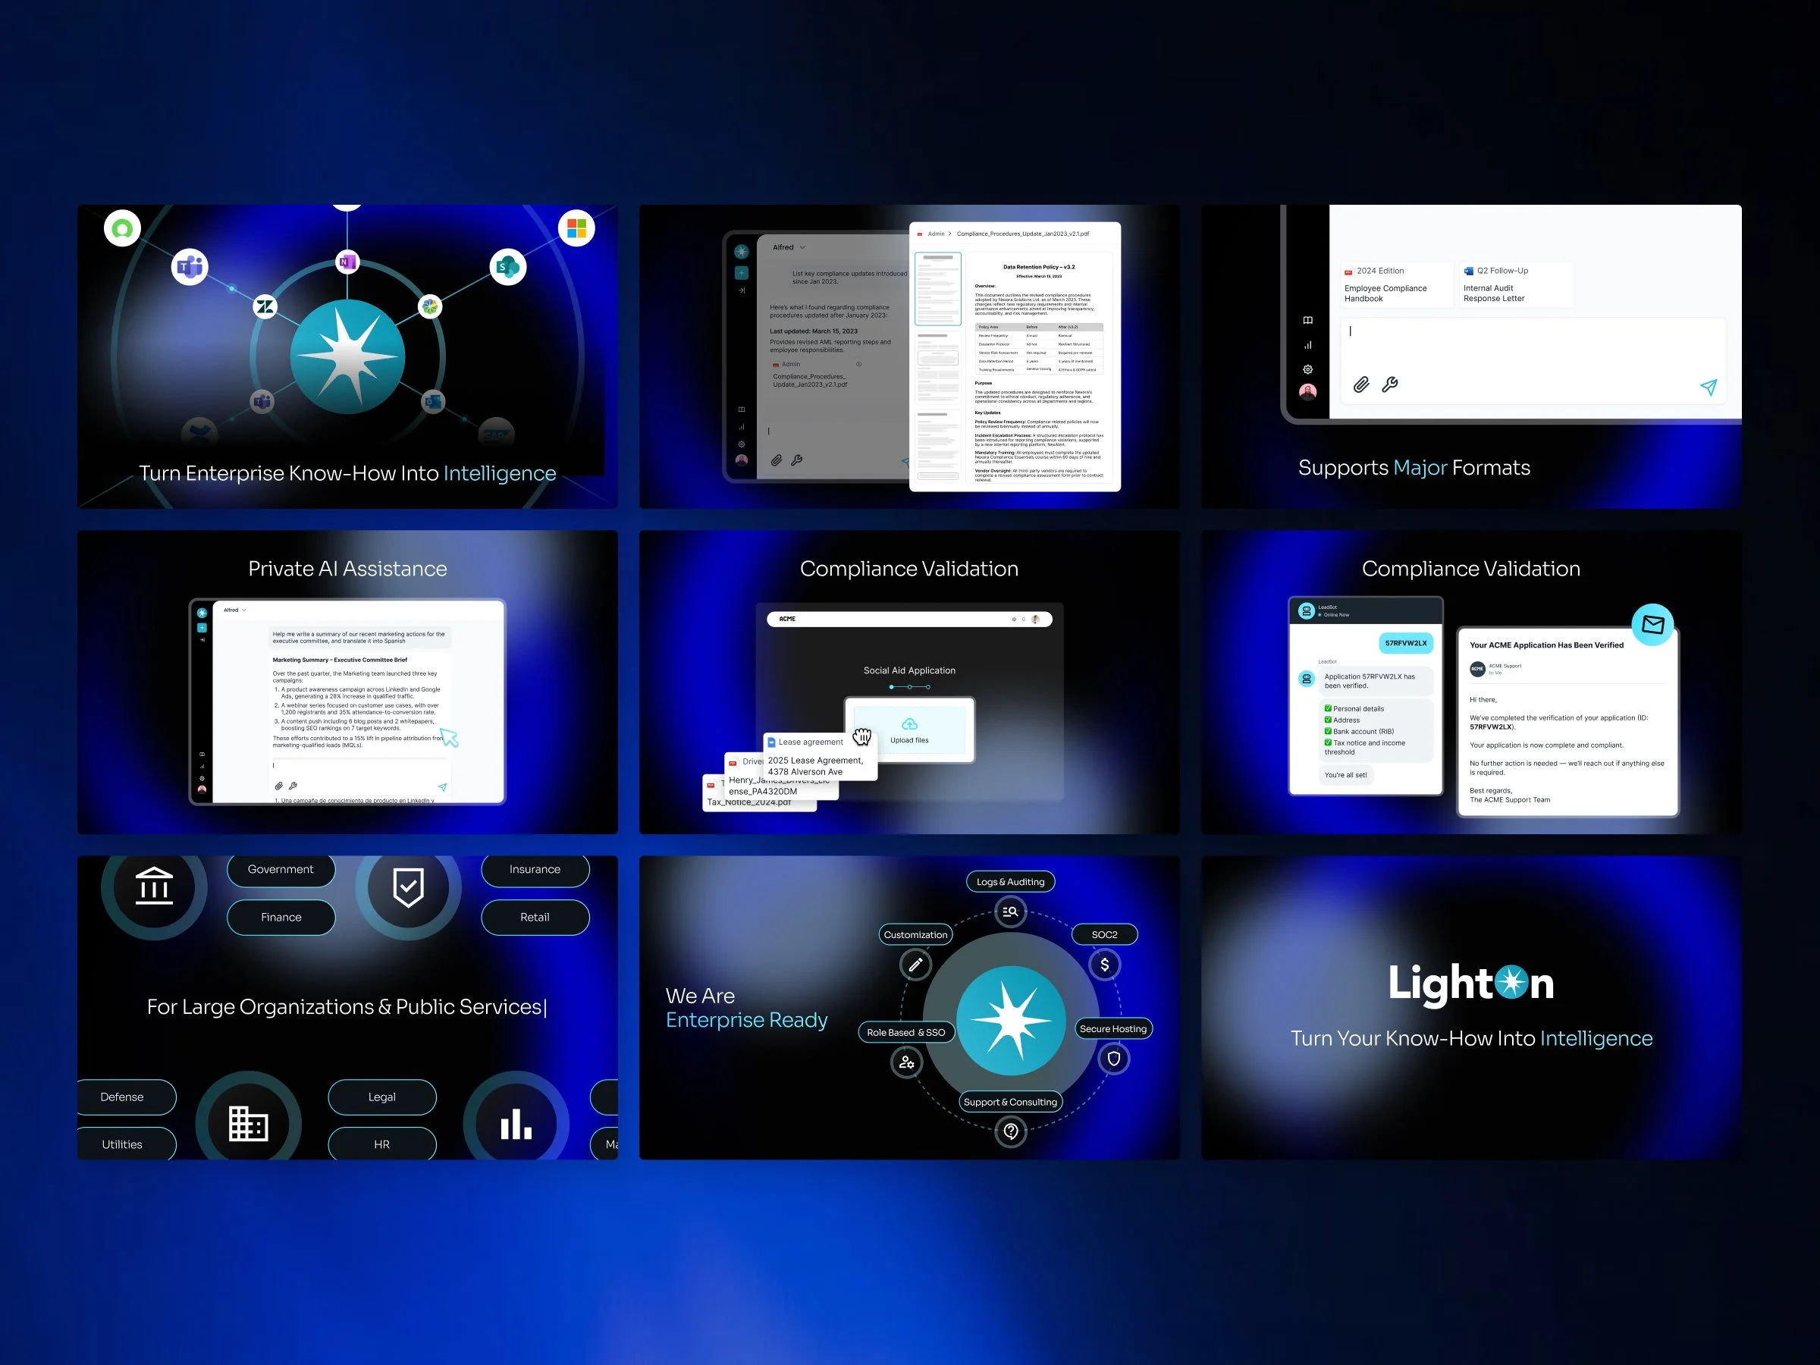Viewport: 1820px width, 1365px height.
Task: Open the settings gear in the dark sidebar
Action: tap(1307, 369)
